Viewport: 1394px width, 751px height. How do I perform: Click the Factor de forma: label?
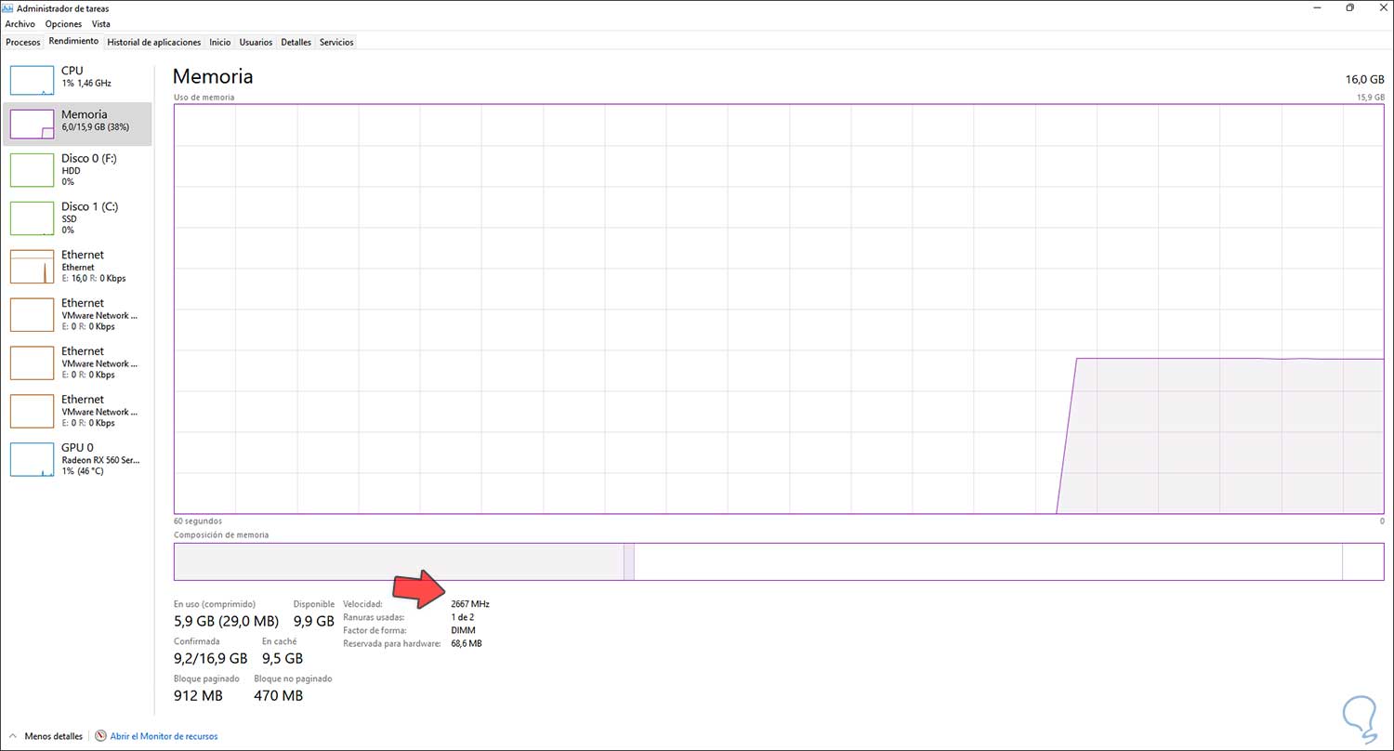pos(374,630)
